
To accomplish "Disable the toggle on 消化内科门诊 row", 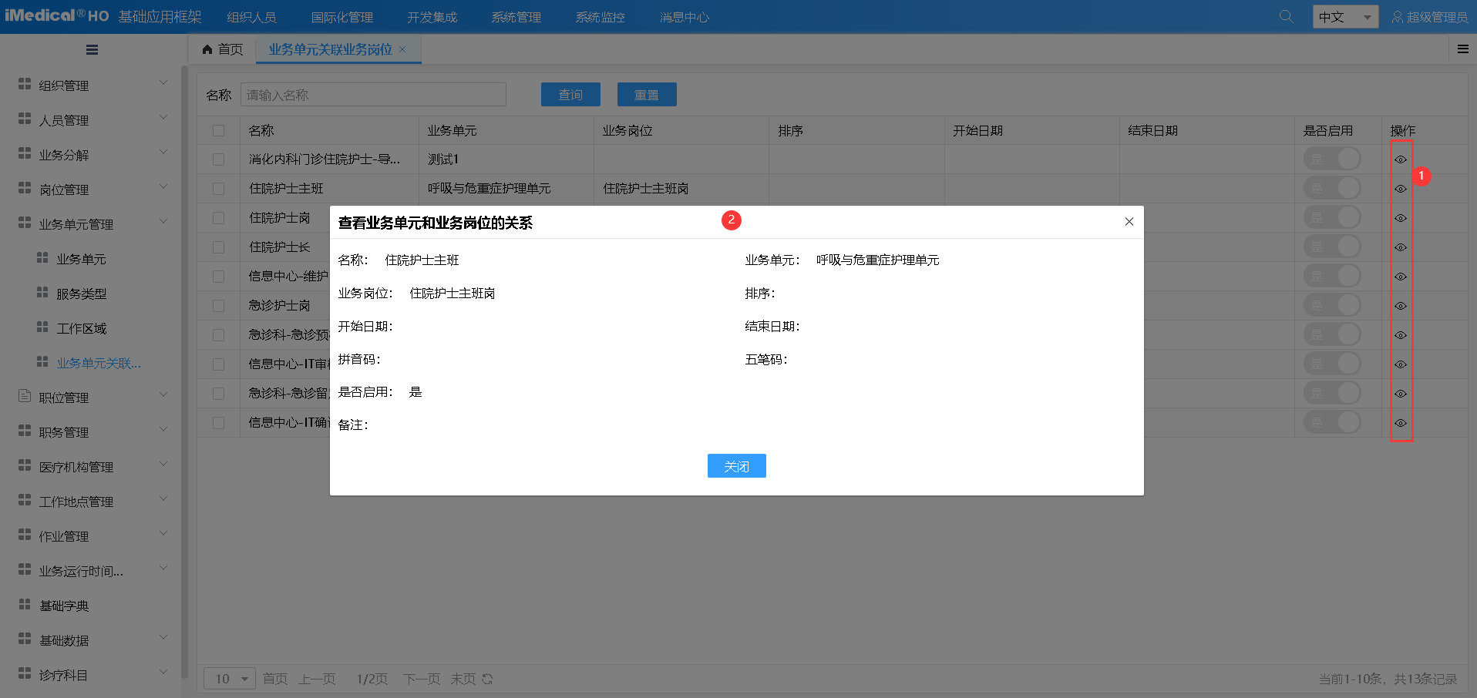I will [1332, 158].
